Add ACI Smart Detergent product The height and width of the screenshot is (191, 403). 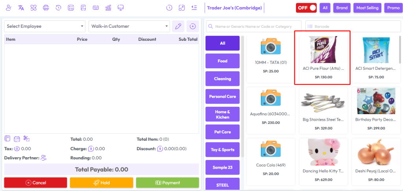(375, 59)
